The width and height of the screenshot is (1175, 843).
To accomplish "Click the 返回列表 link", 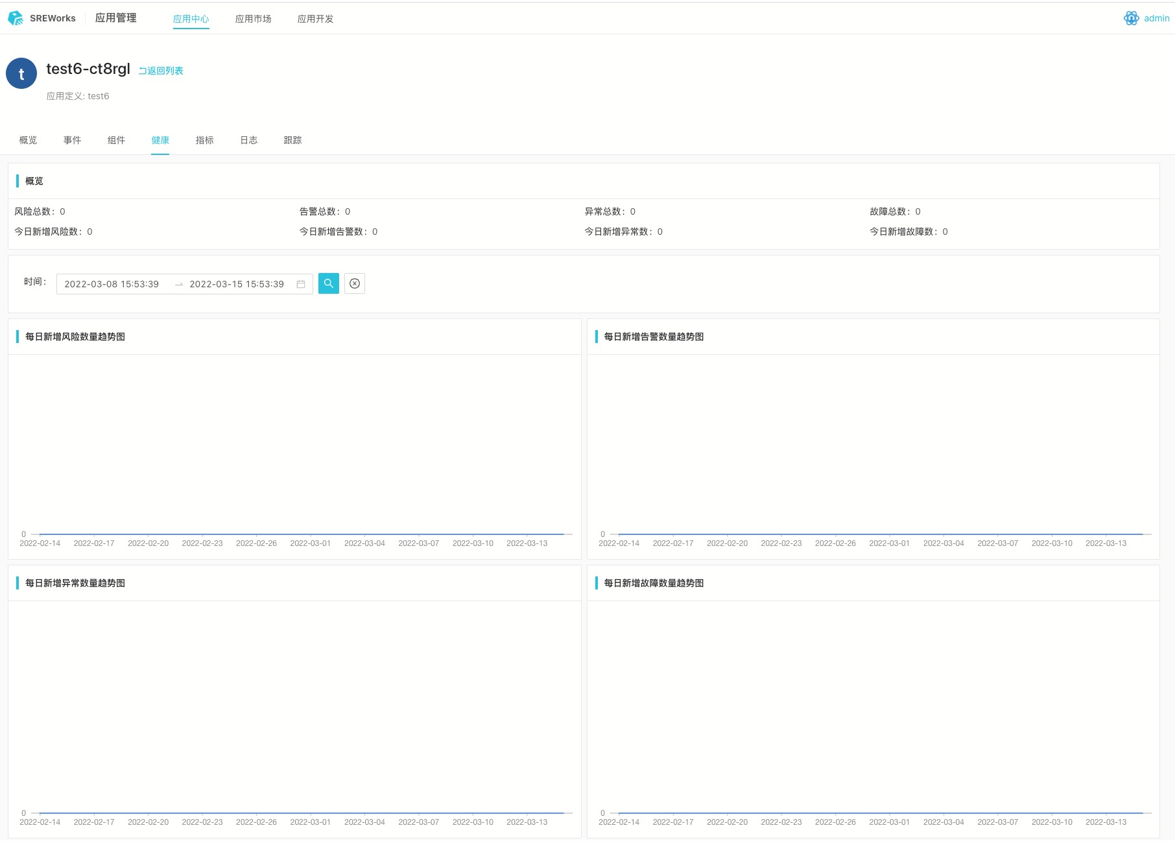I will (161, 71).
